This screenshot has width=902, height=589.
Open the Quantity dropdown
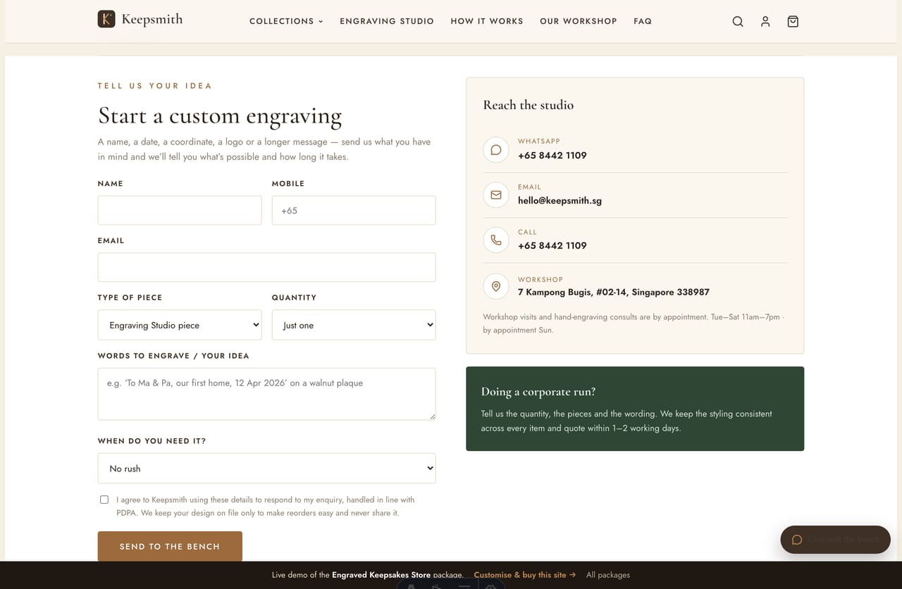click(x=354, y=325)
